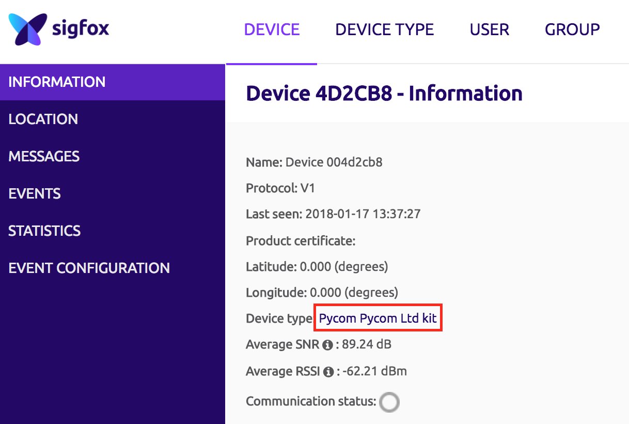Open the STATISTICS sidebar entry
The width and height of the screenshot is (629, 424).
[44, 231]
